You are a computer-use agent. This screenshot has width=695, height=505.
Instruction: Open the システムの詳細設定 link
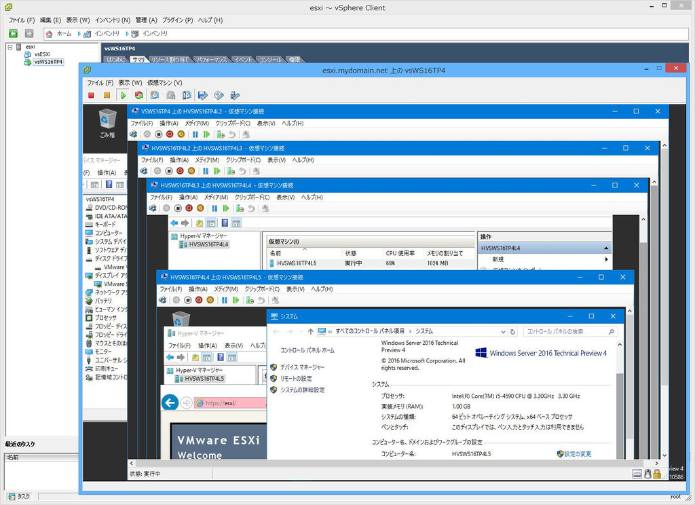[x=302, y=390]
